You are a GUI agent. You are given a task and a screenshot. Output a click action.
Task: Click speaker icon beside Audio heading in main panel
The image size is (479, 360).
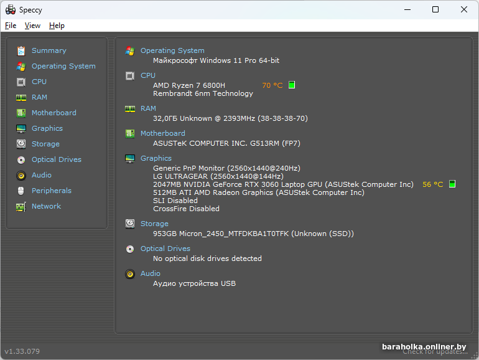pos(130,274)
